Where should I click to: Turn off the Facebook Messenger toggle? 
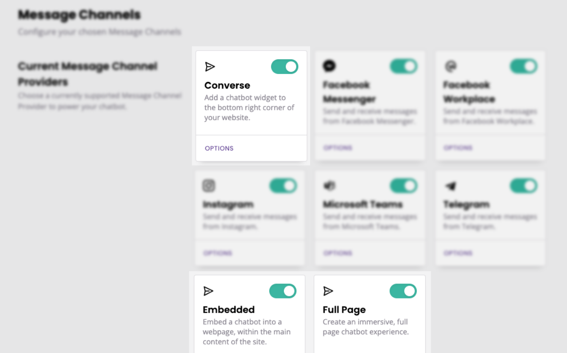coord(404,66)
